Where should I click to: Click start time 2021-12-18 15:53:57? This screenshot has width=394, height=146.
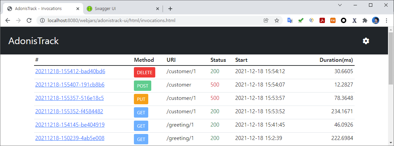coord(260,98)
